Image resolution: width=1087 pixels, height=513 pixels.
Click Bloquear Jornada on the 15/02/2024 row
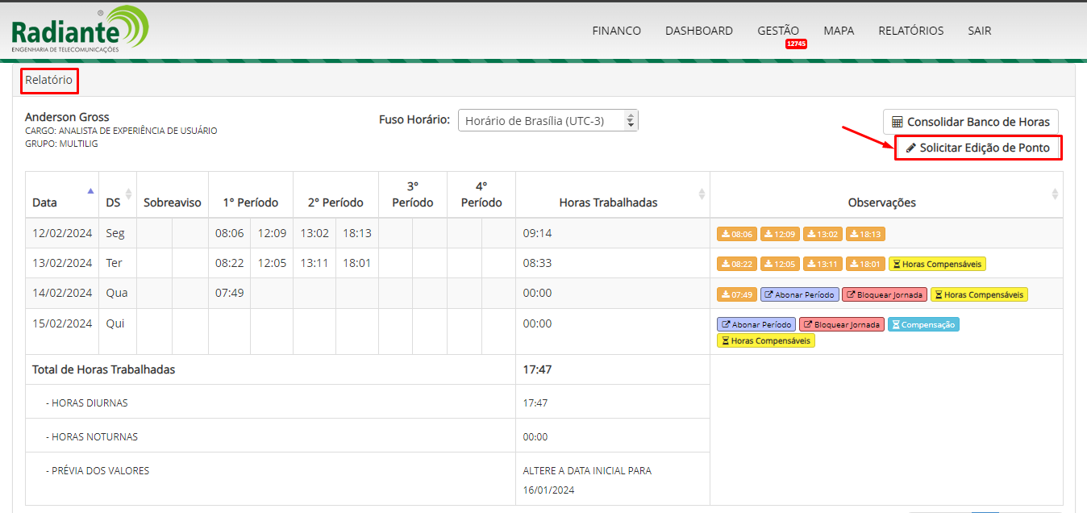(x=841, y=324)
